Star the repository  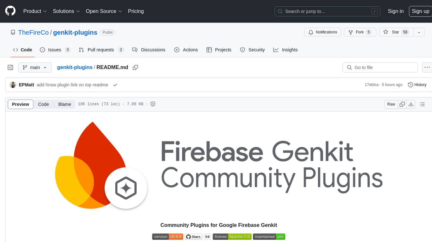coord(396,32)
